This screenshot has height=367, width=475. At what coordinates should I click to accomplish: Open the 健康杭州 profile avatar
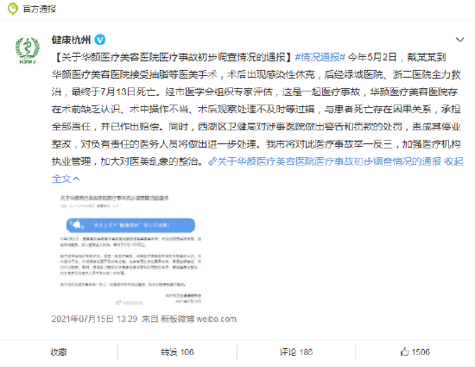pyautogui.click(x=28, y=50)
